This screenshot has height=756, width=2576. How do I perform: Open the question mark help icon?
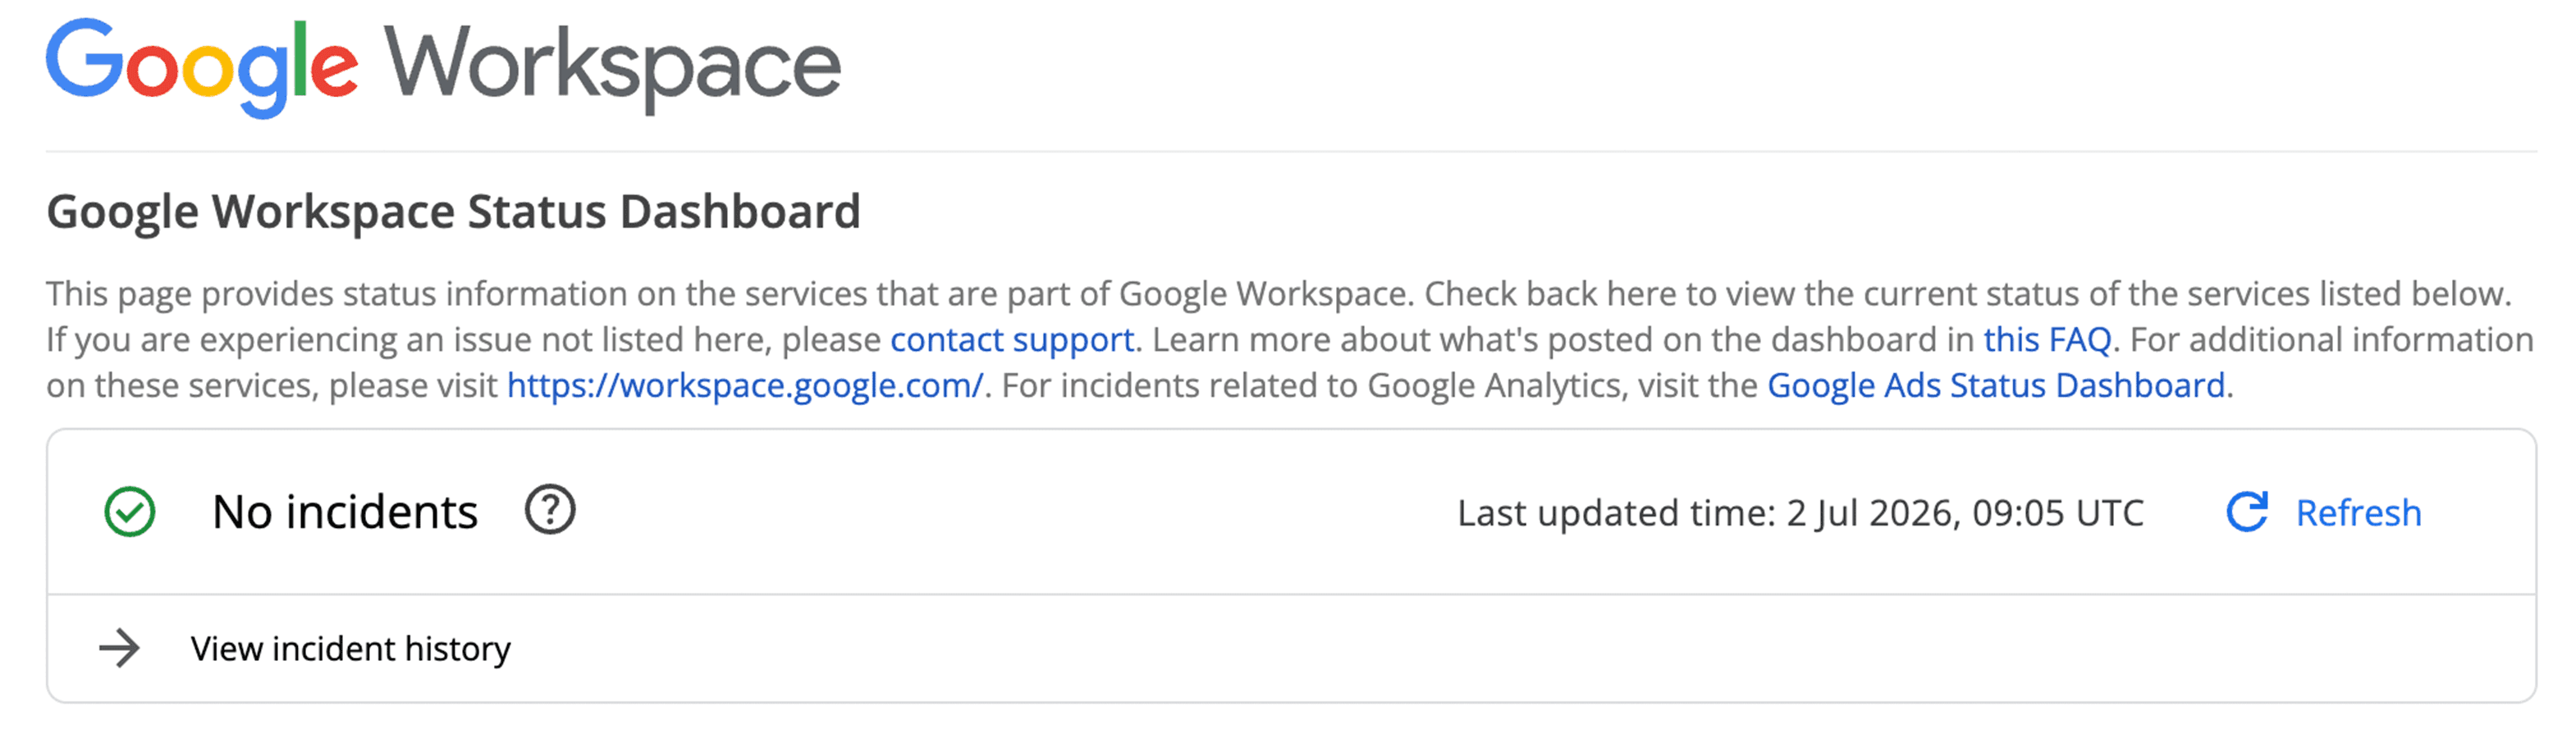pyautogui.click(x=550, y=510)
